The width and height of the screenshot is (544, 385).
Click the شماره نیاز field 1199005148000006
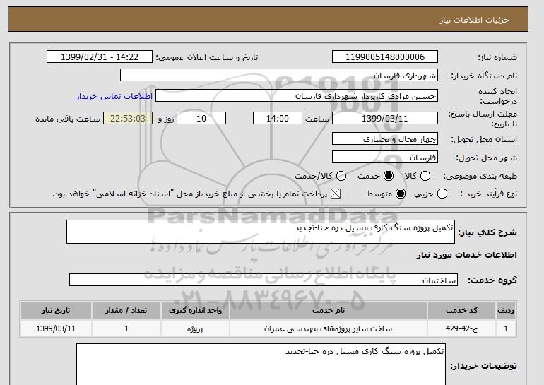click(385, 57)
